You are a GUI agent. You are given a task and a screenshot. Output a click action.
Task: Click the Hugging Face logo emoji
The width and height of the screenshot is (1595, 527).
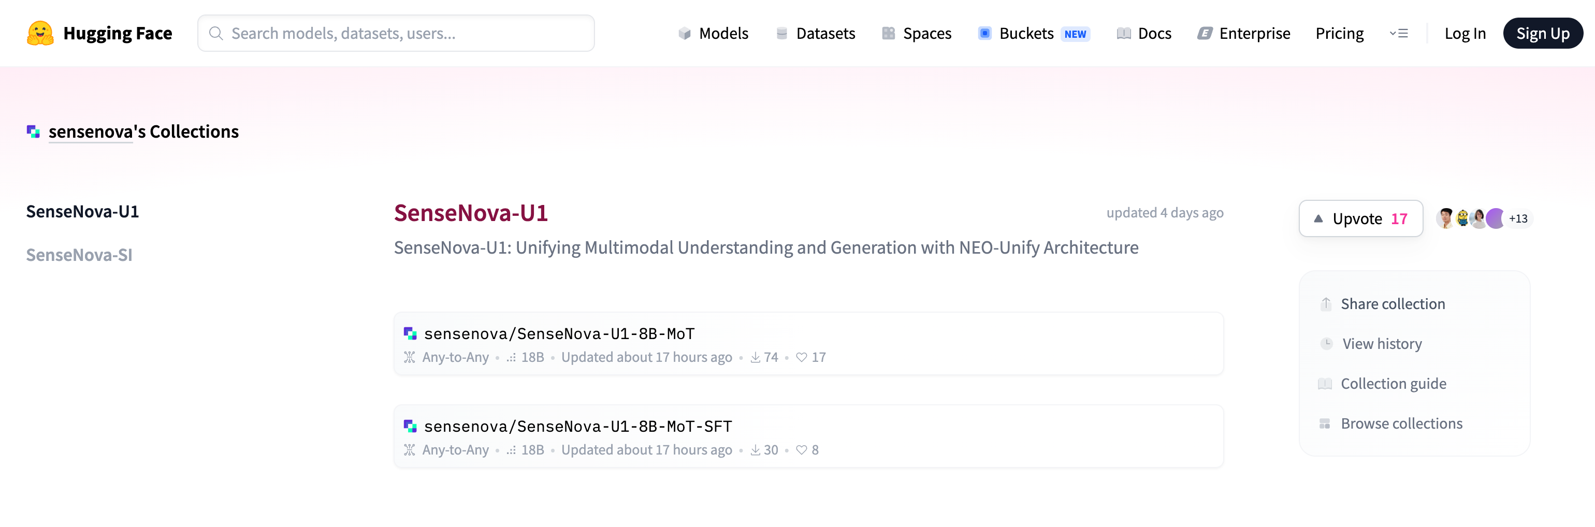click(40, 34)
